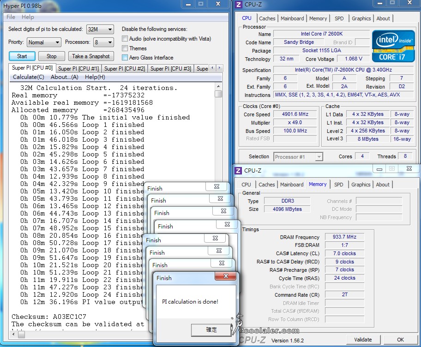
Task: Click the CPU-Z logo icon in the memory window title bar
Action: (238, 171)
